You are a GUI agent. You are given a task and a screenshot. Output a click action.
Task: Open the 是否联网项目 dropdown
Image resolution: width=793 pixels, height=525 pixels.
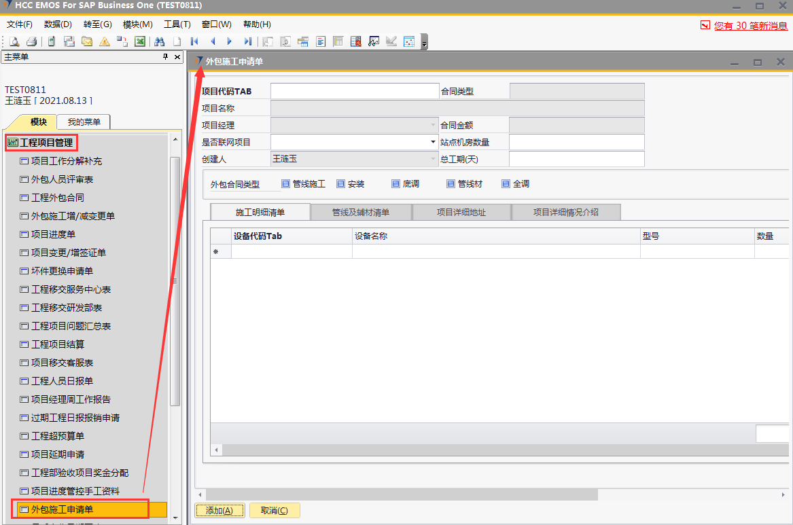pyautogui.click(x=434, y=142)
